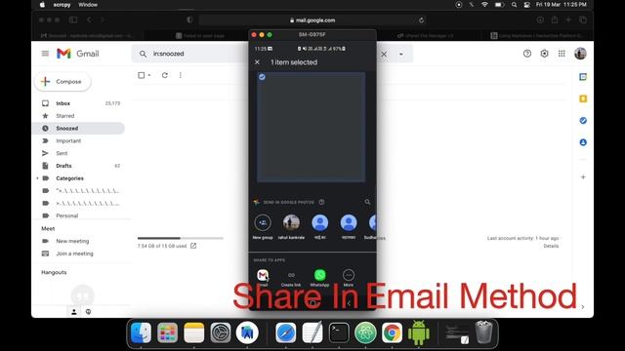Click Gmail search magnifier icon

[143, 54]
